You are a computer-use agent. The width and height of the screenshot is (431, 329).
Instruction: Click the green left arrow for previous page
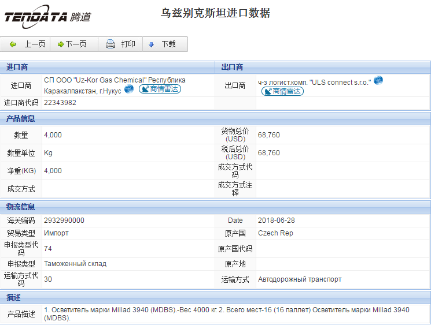click(x=13, y=44)
